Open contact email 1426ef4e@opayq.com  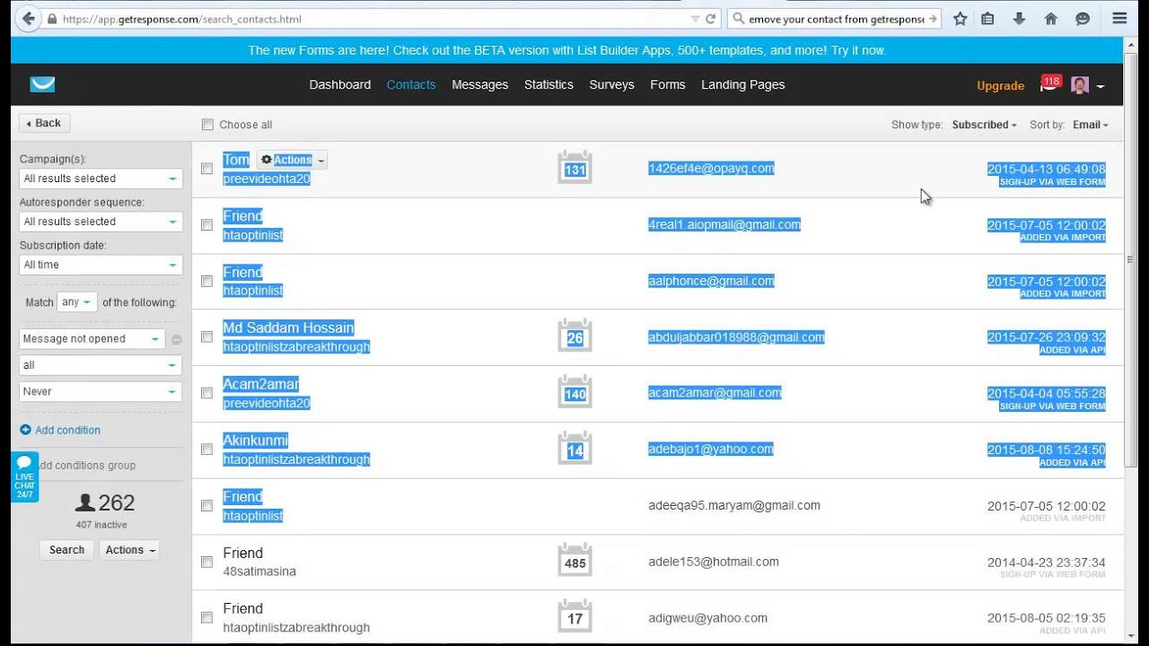point(711,168)
